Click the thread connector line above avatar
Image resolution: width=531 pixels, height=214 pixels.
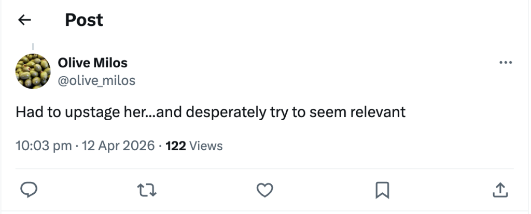tap(33, 47)
